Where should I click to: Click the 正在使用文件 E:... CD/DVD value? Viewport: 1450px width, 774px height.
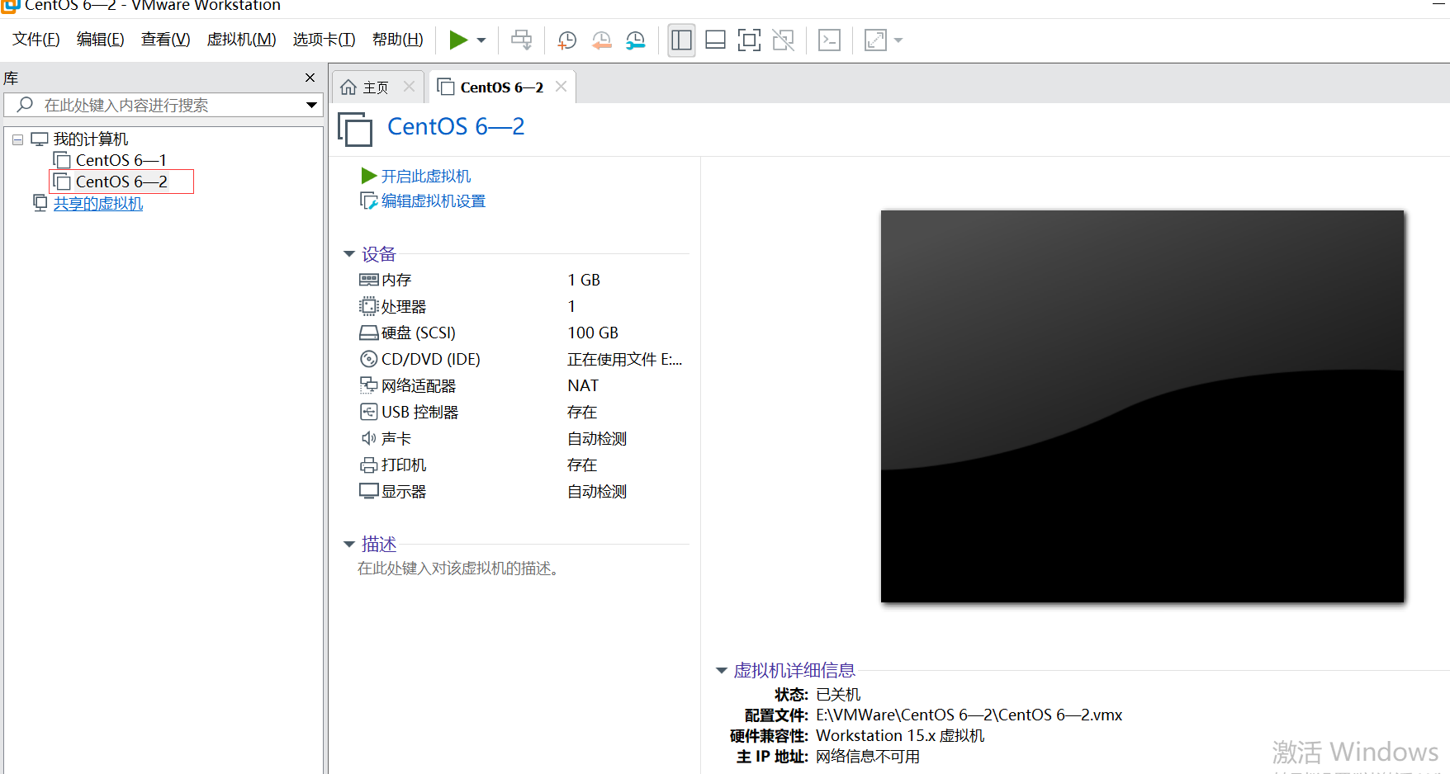(x=624, y=359)
